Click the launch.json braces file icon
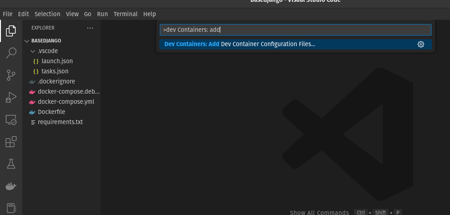The width and height of the screenshot is (450, 215). (36, 61)
